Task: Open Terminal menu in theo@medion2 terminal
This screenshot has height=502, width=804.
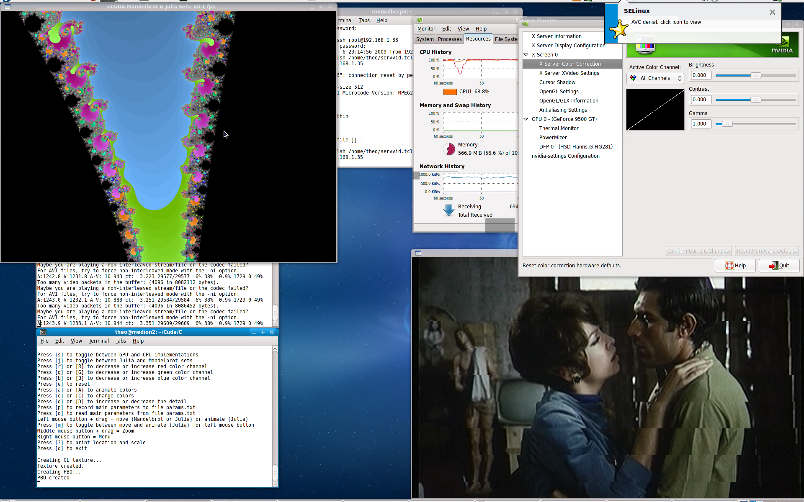Action: coord(98,341)
